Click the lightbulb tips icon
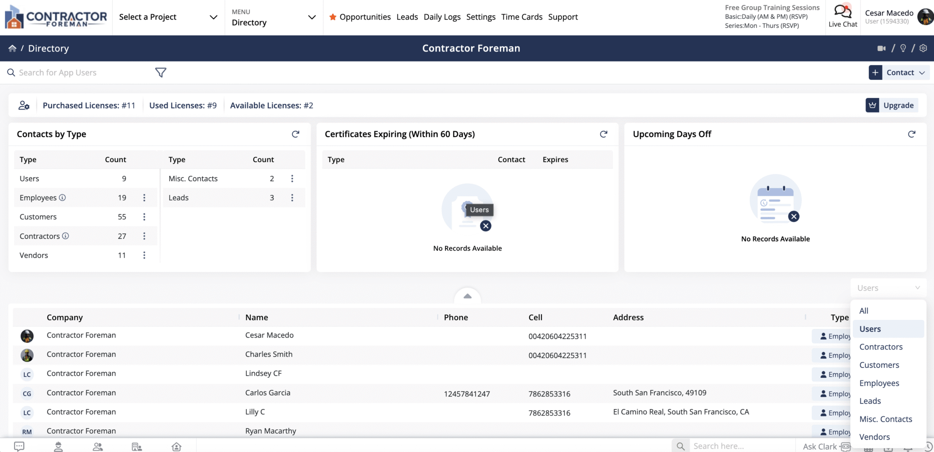The image size is (934, 452). pyautogui.click(x=903, y=48)
